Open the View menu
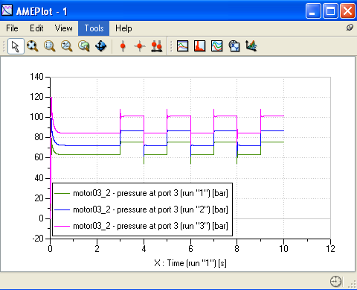Image resolution: width=357 pixels, height=290 pixels. [x=64, y=28]
